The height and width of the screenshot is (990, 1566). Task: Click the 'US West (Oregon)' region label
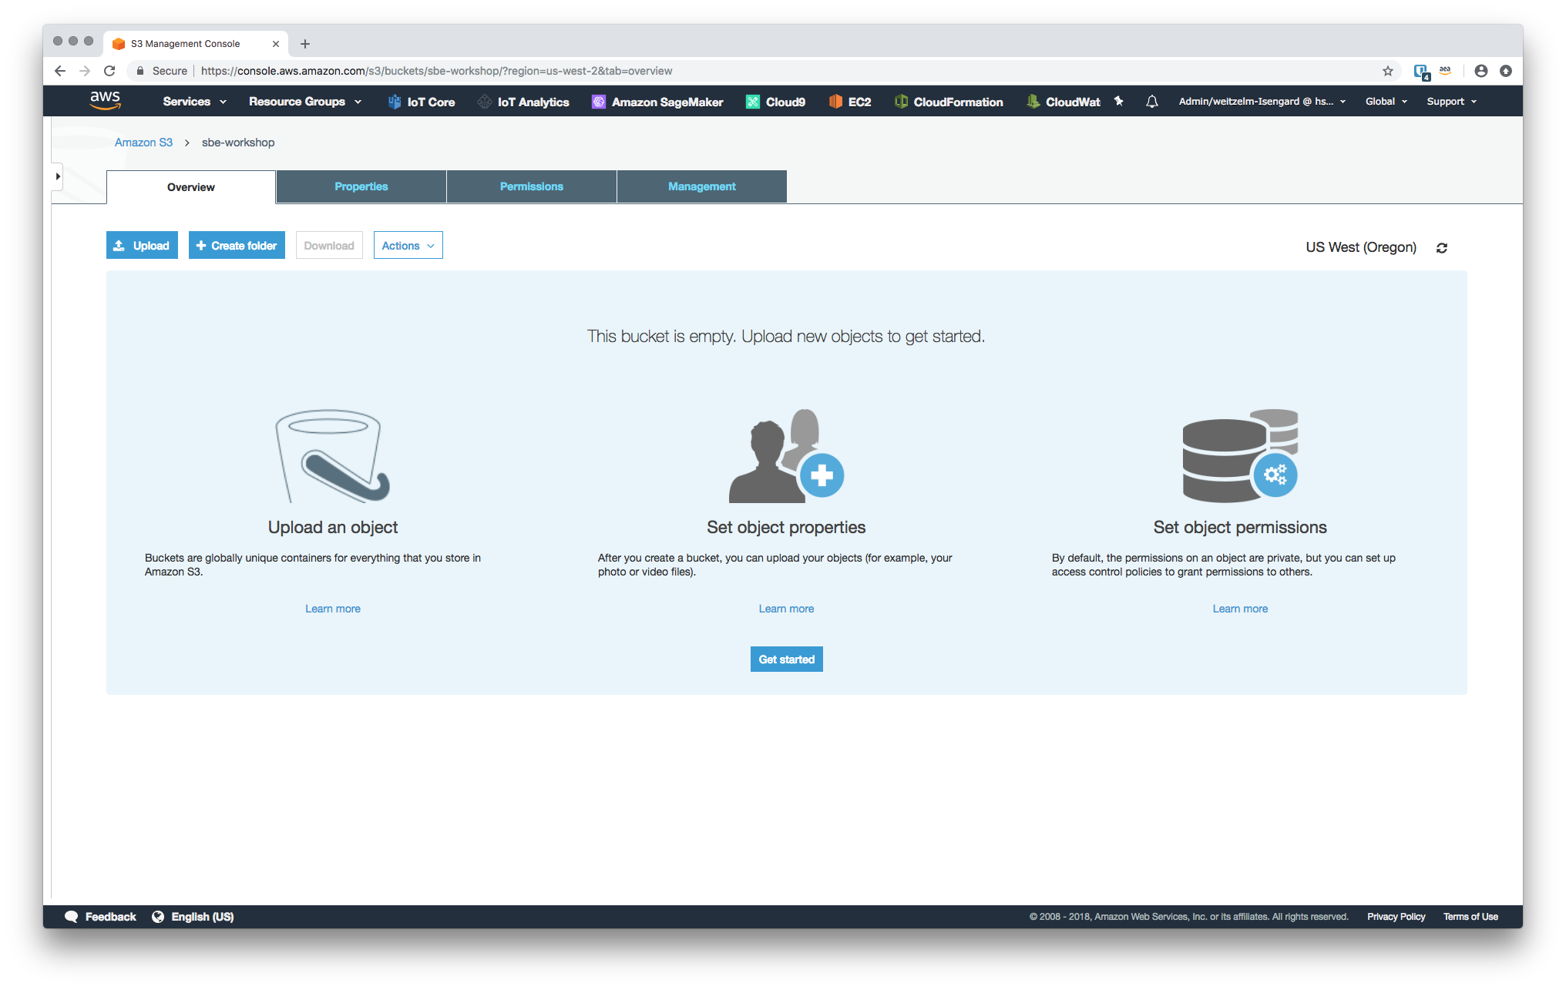(x=1361, y=247)
